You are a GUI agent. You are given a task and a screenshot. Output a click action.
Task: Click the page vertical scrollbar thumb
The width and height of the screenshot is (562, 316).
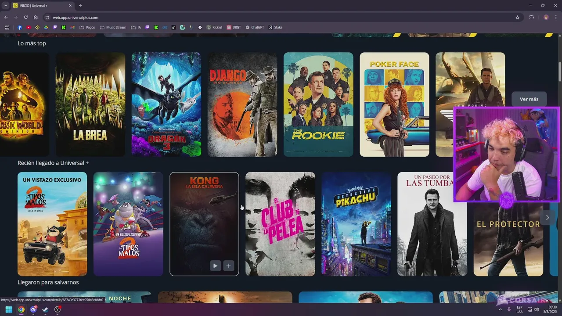tap(560, 72)
